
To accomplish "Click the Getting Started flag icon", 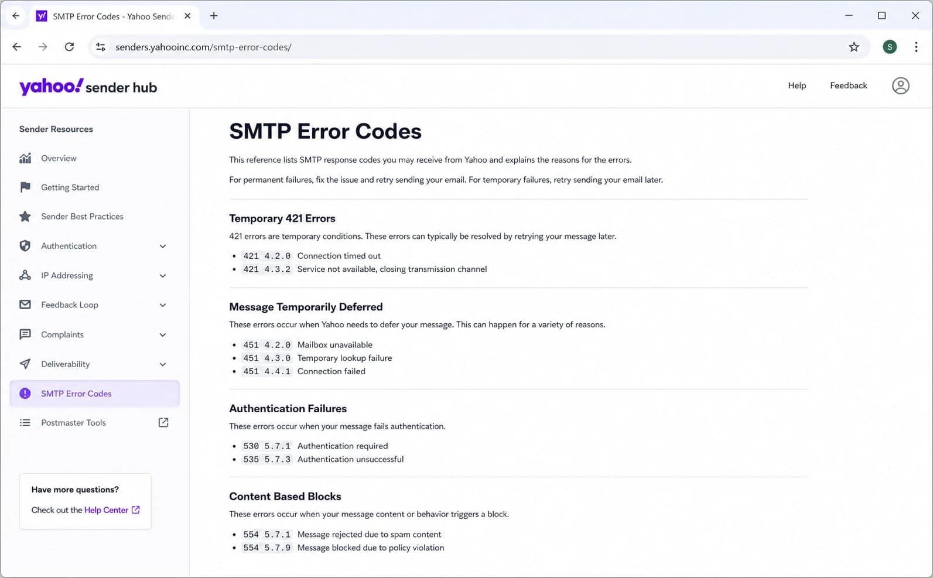I will [x=25, y=187].
